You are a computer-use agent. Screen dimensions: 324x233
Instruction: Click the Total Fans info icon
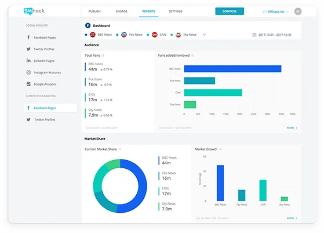click(103, 56)
